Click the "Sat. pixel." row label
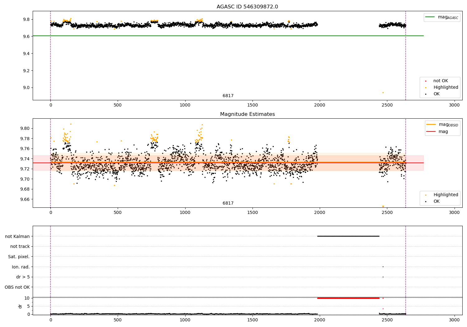The width and height of the screenshot is (467, 327). 19,257
